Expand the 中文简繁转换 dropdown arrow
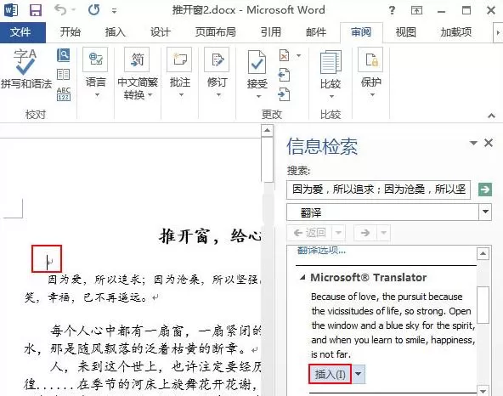The height and width of the screenshot is (396, 503). pos(150,95)
